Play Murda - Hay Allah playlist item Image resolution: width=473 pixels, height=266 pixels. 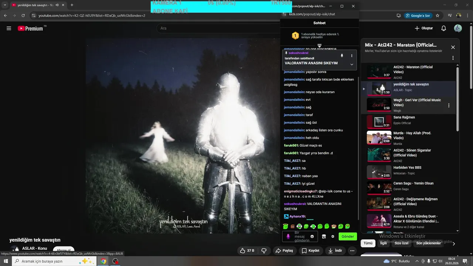coord(408,138)
